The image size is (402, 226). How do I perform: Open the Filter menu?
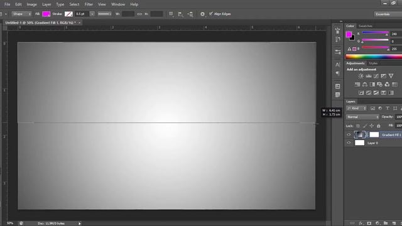(x=89, y=4)
